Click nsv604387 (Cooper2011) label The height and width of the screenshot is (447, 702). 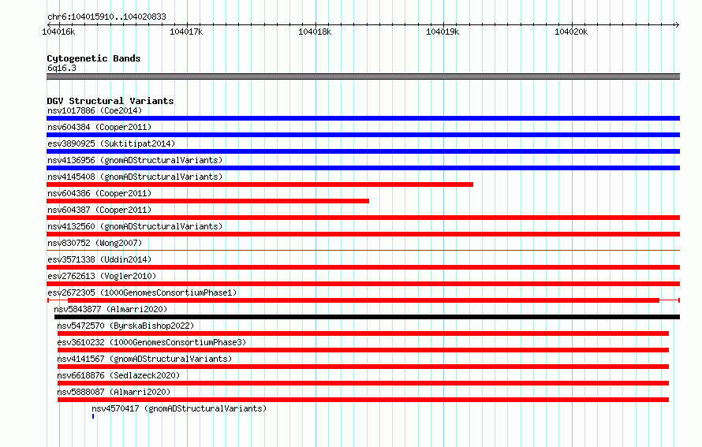(x=99, y=210)
